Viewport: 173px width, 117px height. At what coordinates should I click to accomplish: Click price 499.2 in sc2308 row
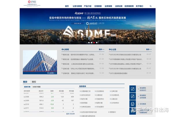(x=41, y=97)
